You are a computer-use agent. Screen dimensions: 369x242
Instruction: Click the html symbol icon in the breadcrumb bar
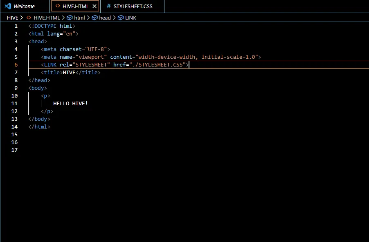[70, 18]
